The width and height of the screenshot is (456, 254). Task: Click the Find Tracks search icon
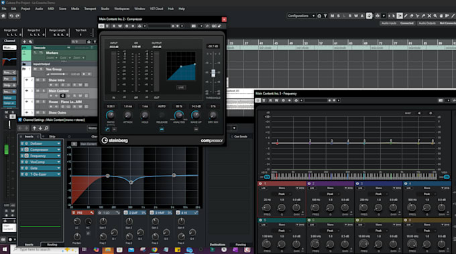(31, 41)
